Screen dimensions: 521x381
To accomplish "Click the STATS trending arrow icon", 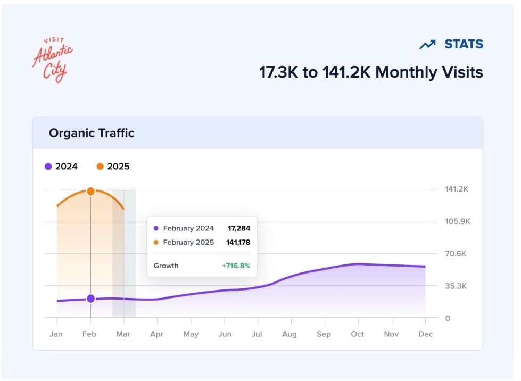I will [x=427, y=44].
